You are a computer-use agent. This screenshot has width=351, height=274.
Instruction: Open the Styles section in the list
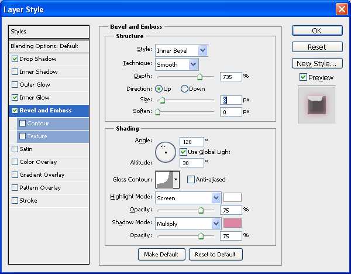tap(49, 32)
